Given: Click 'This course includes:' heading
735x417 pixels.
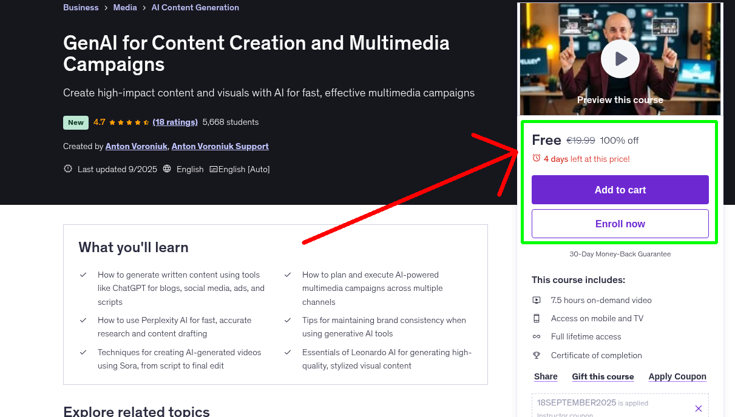Looking at the screenshot, I should pos(578,280).
